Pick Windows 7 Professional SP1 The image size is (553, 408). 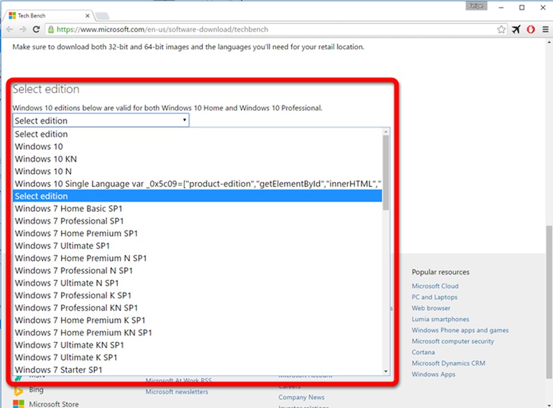point(197,221)
